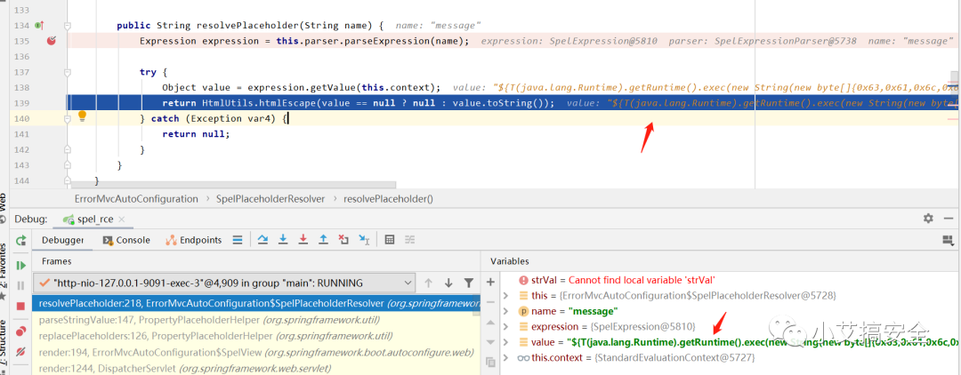The width and height of the screenshot is (961, 375).
Task: Click line number 138 in gutter
Action: (x=20, y=87)
